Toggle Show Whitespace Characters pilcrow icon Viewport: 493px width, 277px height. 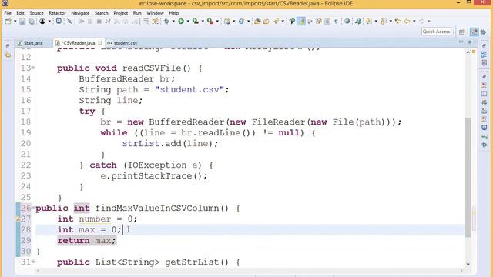tap(336, 21)
